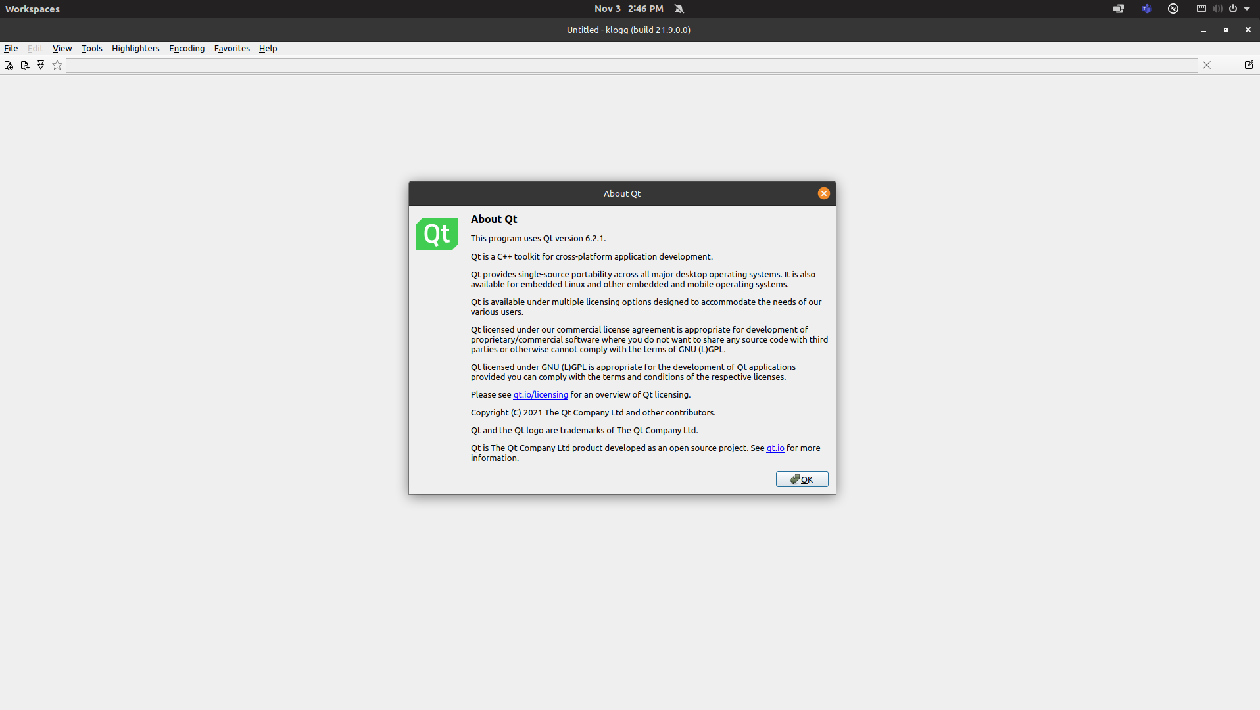
Task: Minimize the klogg window
Action: (x=1203, y=30)
